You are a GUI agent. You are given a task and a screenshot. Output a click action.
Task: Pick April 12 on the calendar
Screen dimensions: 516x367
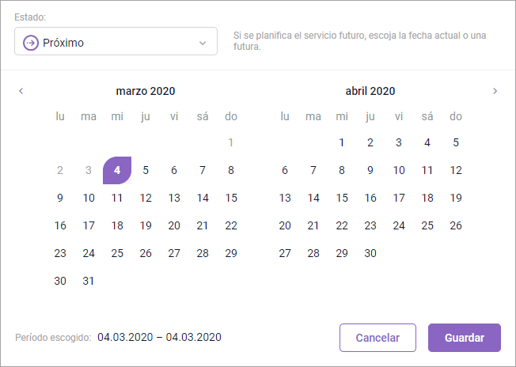[456, 170]
